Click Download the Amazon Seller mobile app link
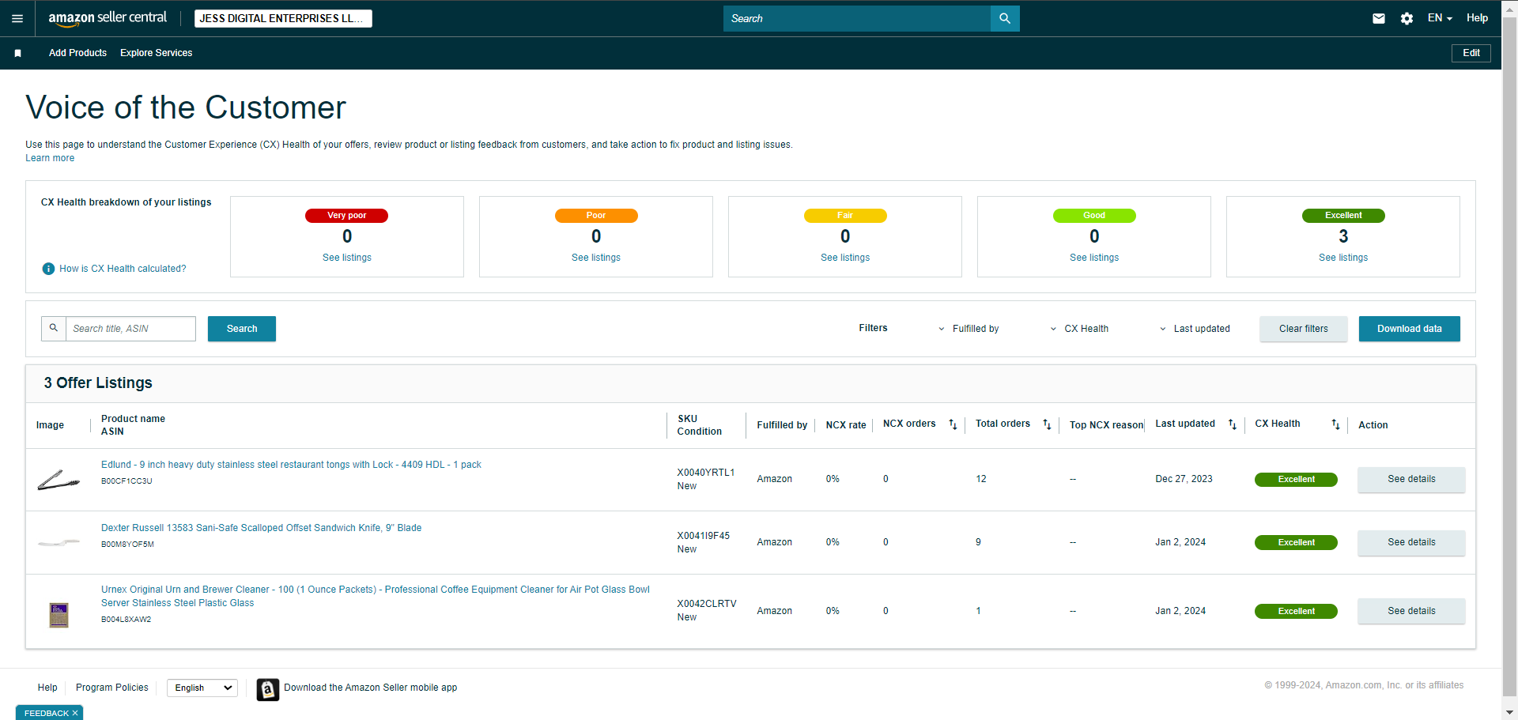This screenshot has width=1518, height=720. [x=371, y=688]
